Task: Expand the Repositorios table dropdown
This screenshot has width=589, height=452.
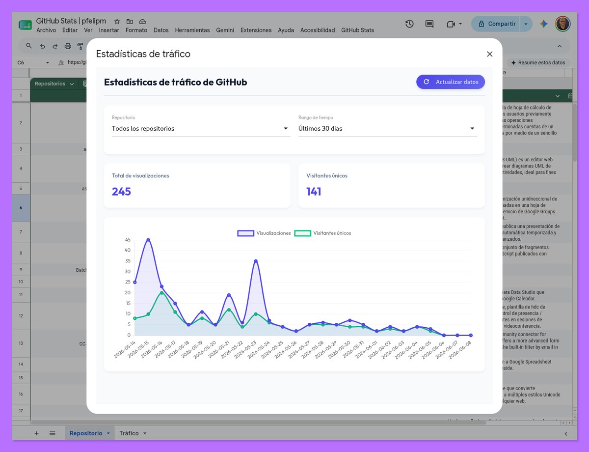Action: click(72, 84)
